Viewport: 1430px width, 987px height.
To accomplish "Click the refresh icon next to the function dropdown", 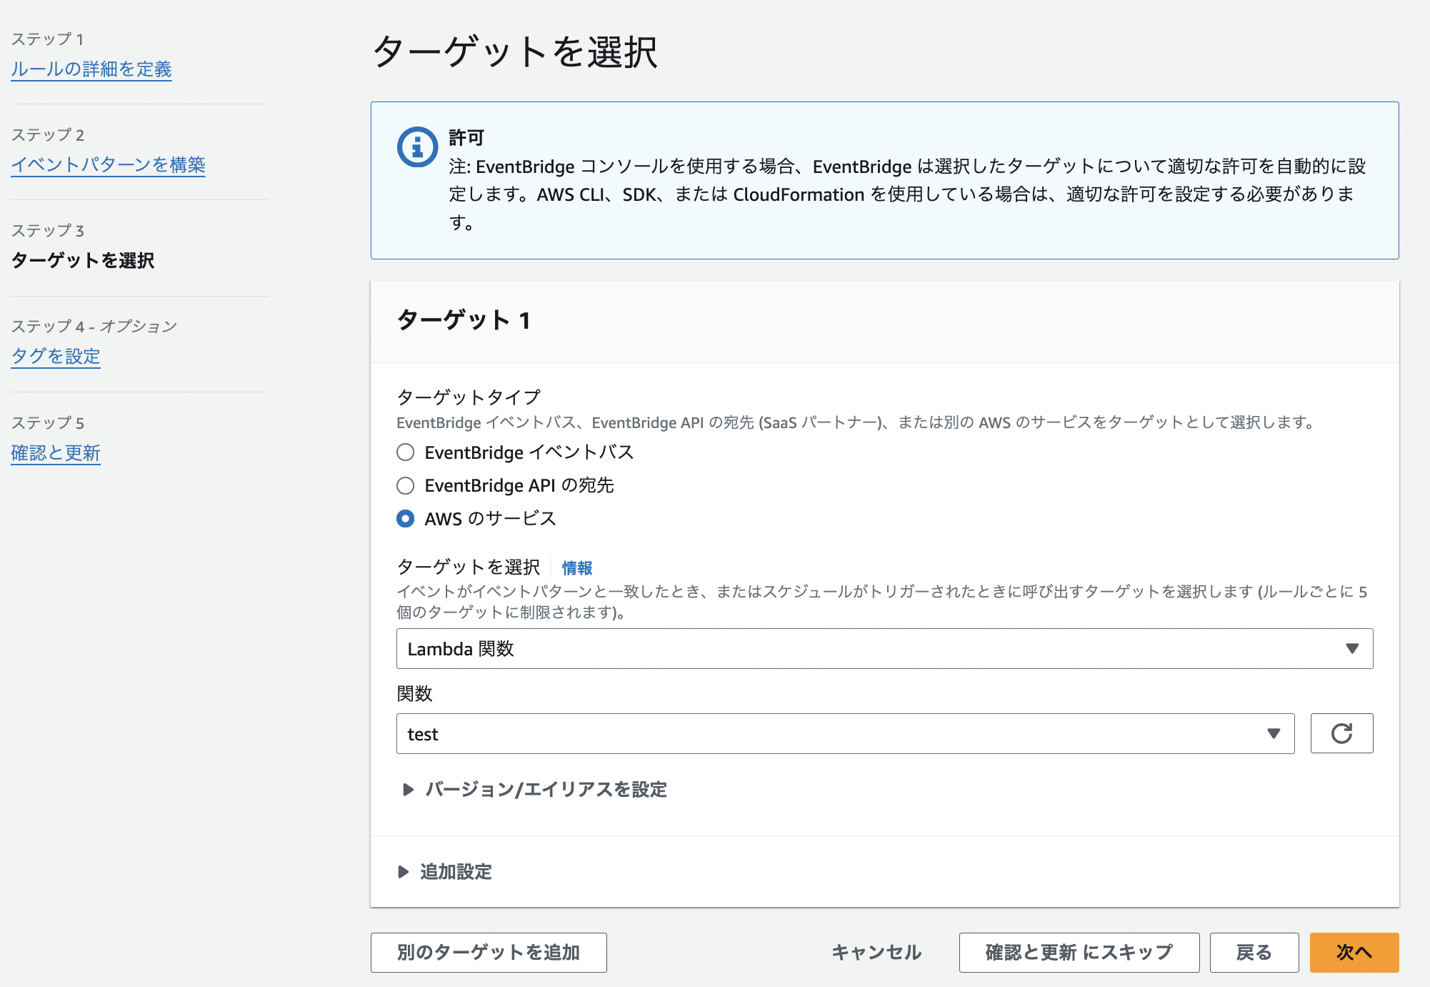I will (1341, 733).
